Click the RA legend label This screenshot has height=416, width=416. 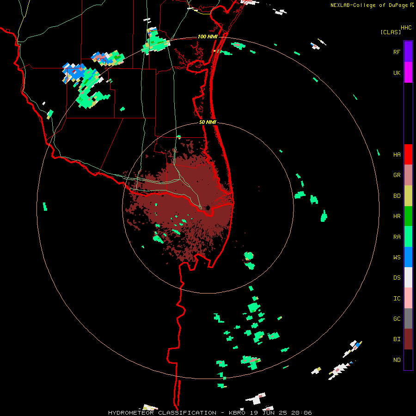(x=397, y=237)
